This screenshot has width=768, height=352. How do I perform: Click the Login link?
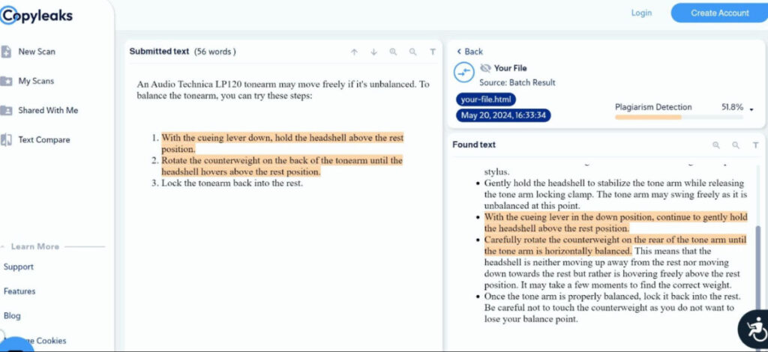tap(641, 13)
